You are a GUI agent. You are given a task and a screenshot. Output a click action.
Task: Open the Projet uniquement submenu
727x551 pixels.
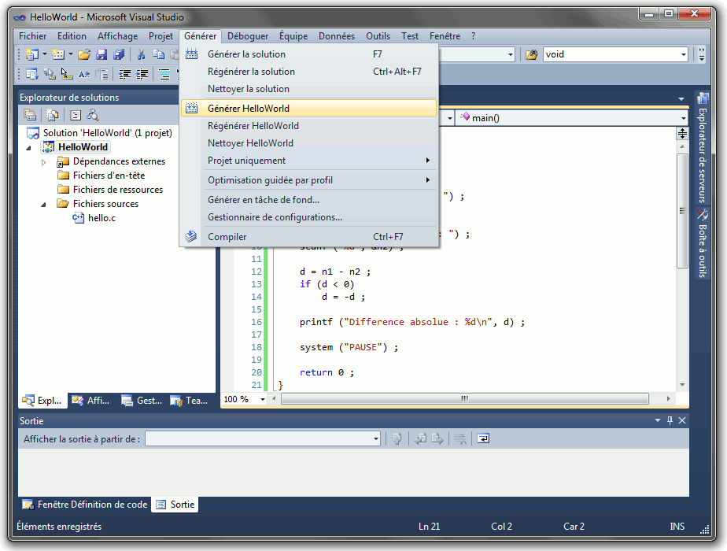coord(308,161)
